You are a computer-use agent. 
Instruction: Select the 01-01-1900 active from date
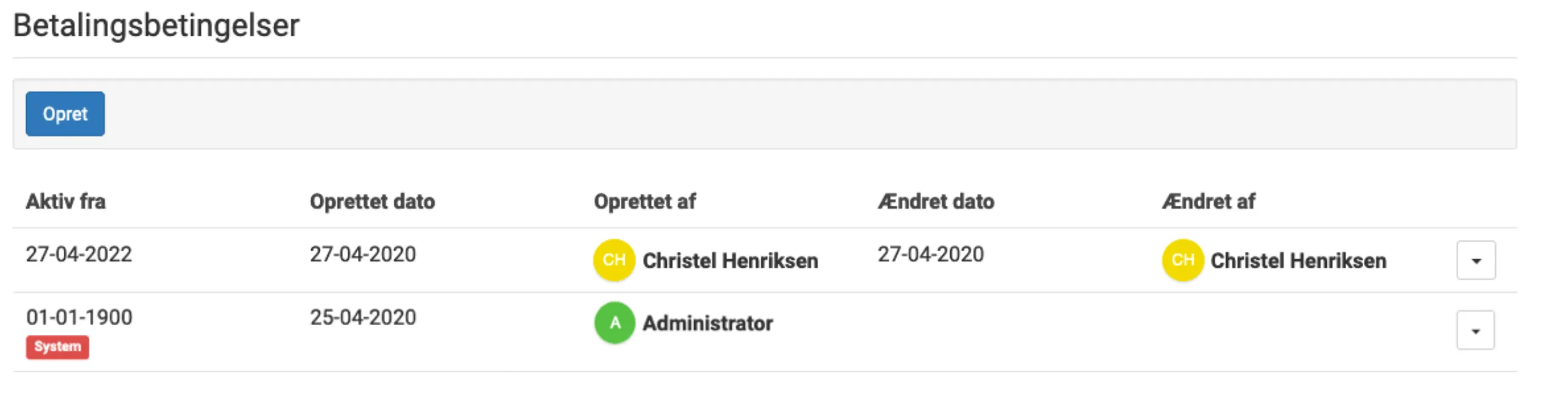point(79,317)
